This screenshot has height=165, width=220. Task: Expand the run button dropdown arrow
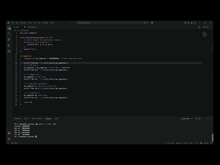201,27
